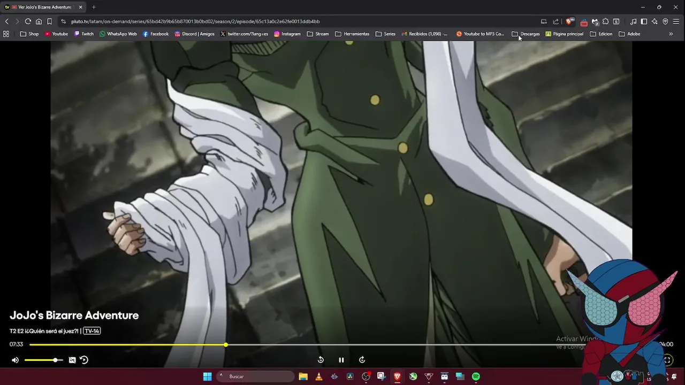
Task: Open the Shop bookmark folder
Action: pyautogui.click(x=29, y=34)
